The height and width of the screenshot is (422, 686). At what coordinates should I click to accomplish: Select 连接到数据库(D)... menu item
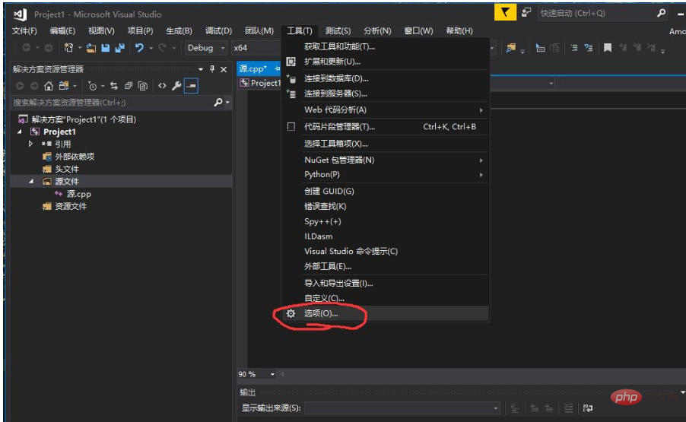[386, 79]
